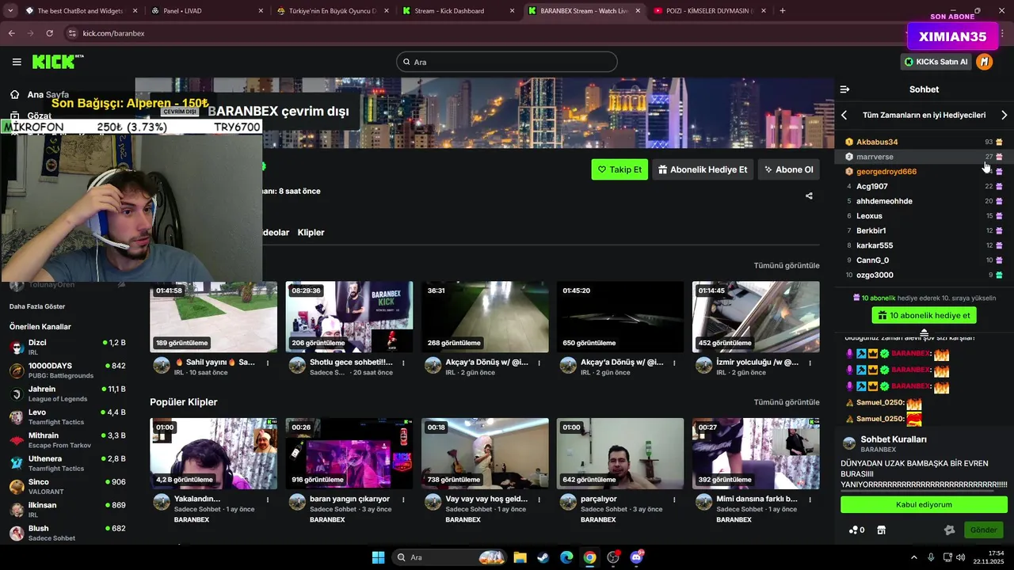This screenshot has height=570, width=1014.
Task: Click the share icon below Abone Ol
Action: tap(809, 196)
